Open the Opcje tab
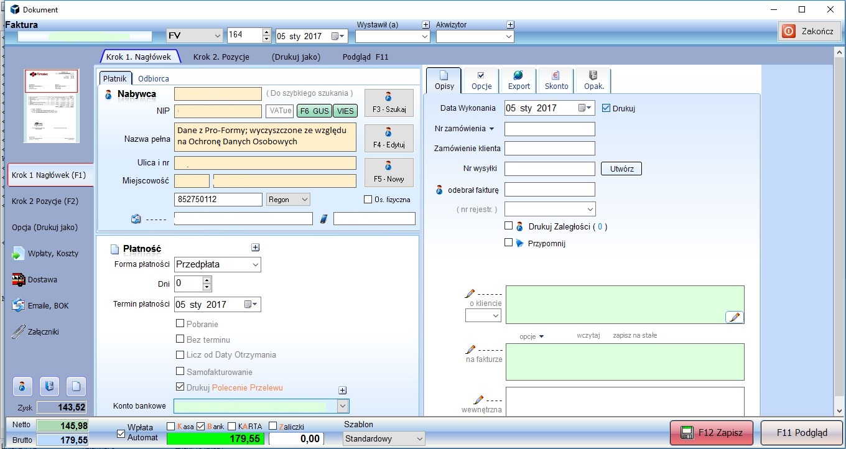 click(x=481, y=80)
